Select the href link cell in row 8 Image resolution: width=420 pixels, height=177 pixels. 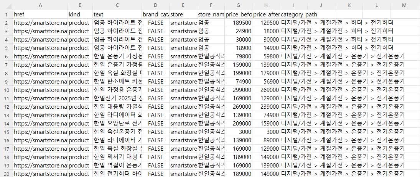click(40, 73)
